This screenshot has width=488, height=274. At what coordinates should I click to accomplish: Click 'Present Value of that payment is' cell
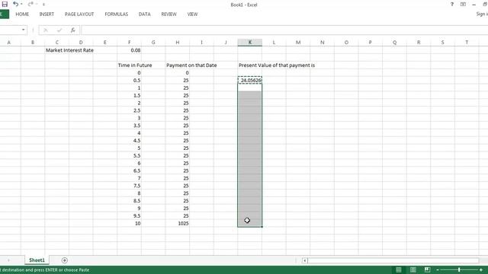[x=277, y=65]
